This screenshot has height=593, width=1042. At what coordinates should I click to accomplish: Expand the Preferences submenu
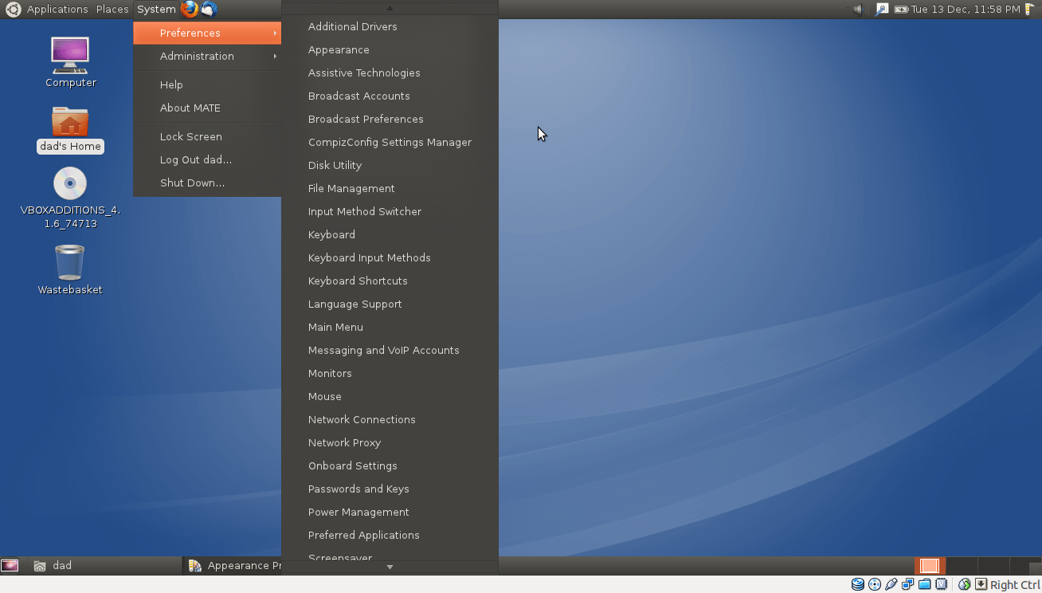pyautogui.click(x=207, y=33)
